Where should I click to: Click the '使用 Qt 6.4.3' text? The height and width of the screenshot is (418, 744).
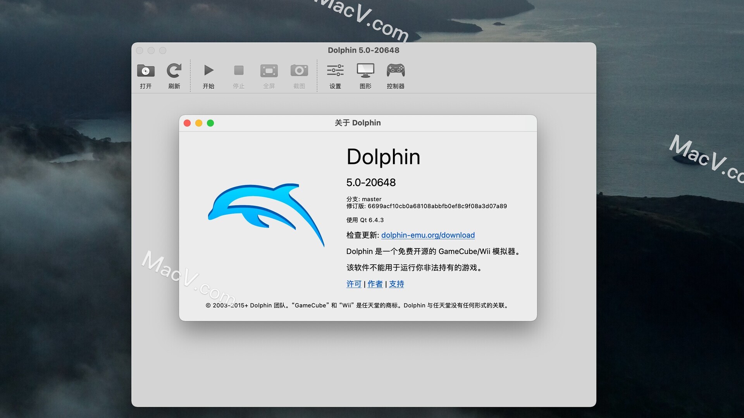click(365, 220)
